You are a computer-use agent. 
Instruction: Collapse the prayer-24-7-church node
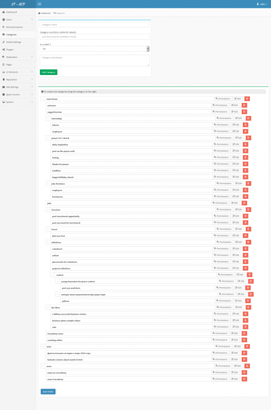click(x=48, y=138)
